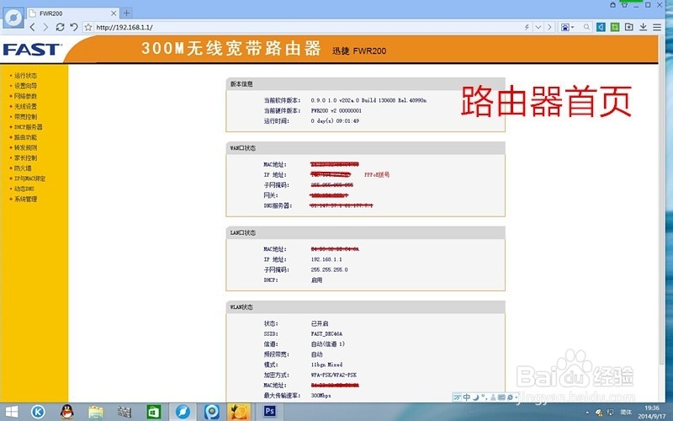Open 运行状态 in the router sidebar
Viewport: 673px width, 421px height.
(25, 76)
